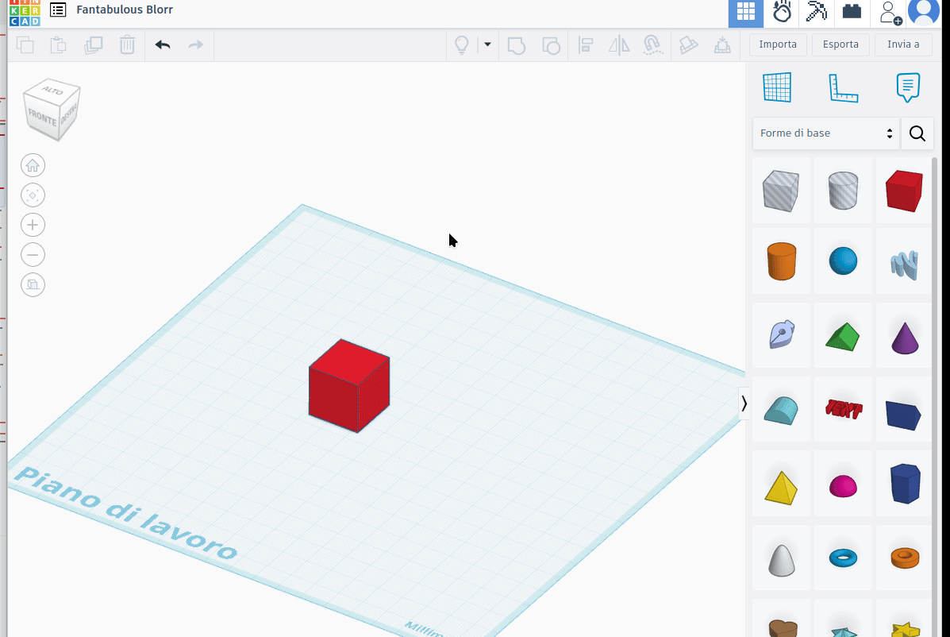Click the Fit all in view button
This screenshot has width=950, height=637.
33,195
